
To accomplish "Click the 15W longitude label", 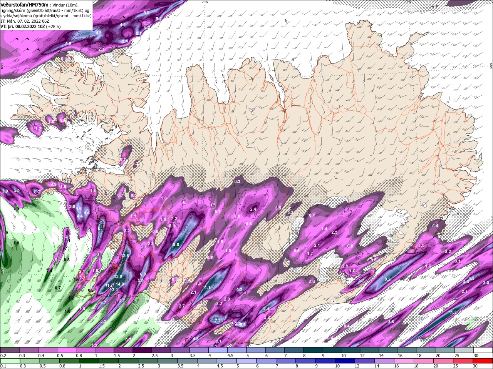I will coord(408,2).
